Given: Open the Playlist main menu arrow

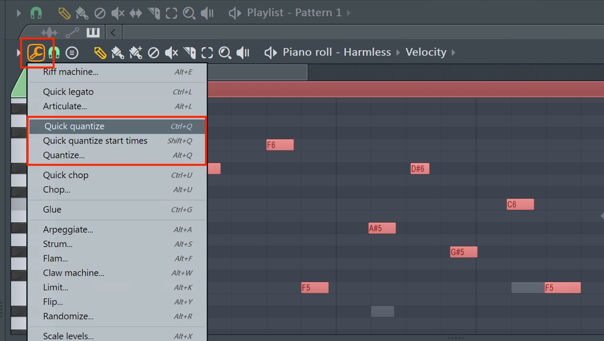Looking at the screenshot, I should tap(19, 13).
